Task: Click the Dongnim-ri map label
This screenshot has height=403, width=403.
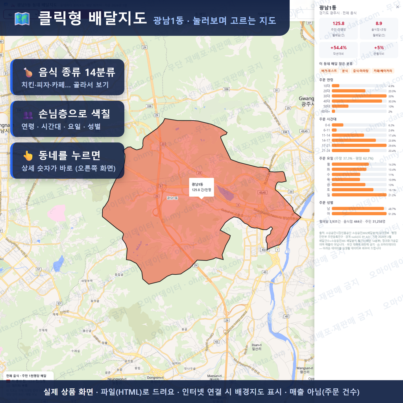Action: (155, 377)
